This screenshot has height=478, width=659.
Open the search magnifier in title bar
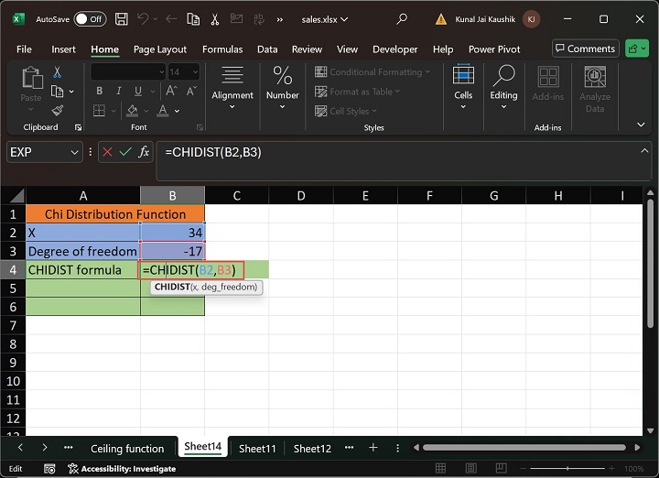click(x=402, y=19)
